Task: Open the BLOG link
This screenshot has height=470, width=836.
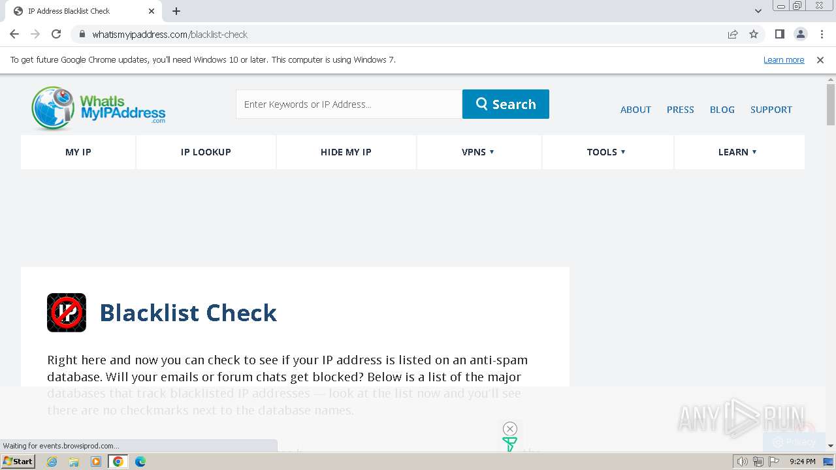Action: 722,110
